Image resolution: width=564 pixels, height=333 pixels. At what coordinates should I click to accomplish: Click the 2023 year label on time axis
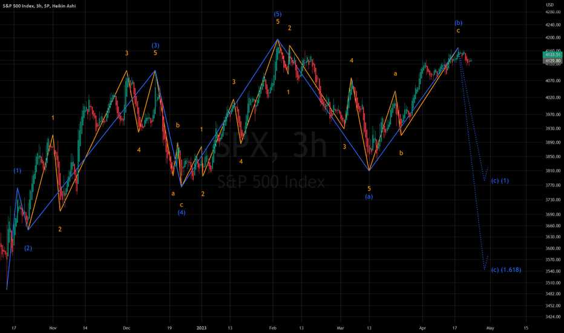click(x=202, y=328)
